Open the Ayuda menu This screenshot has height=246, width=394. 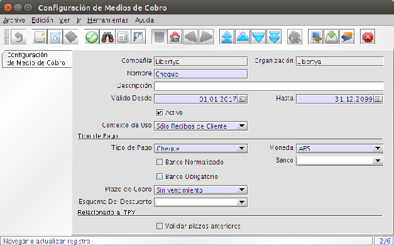coord(145,20)
